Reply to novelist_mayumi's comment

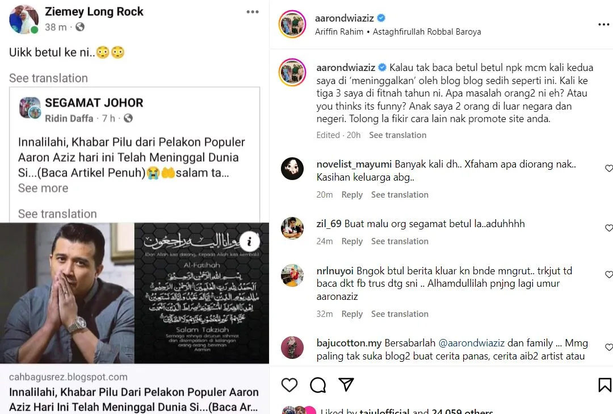[x=352, y=195]
